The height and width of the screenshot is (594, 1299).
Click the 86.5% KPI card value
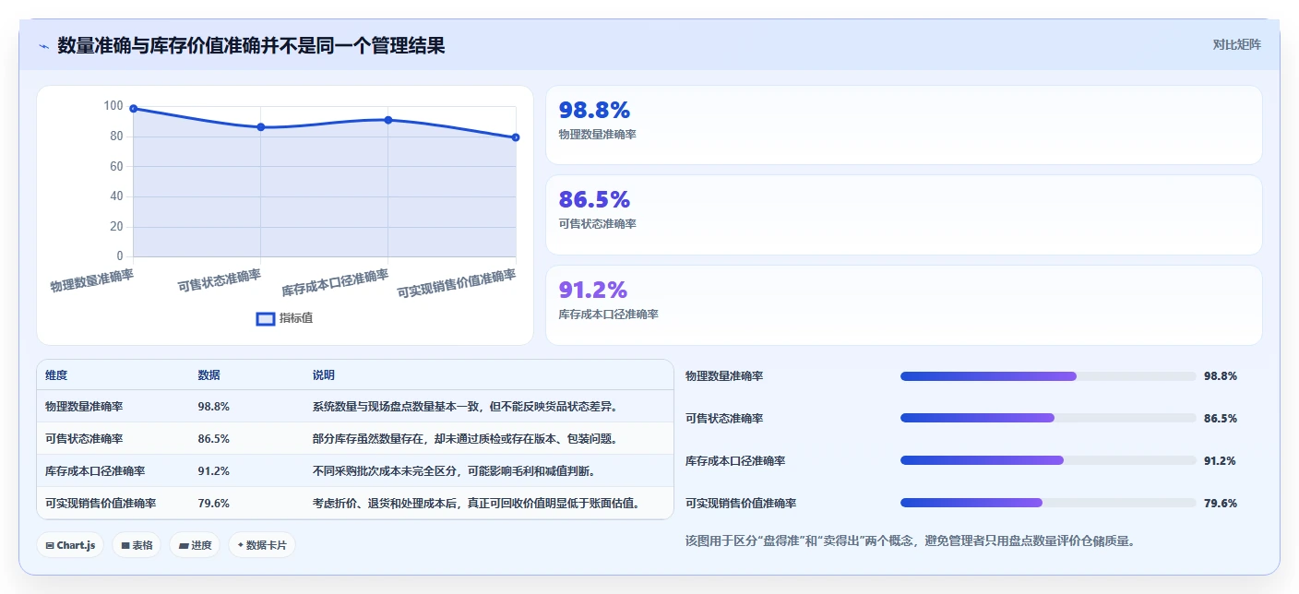coord(594,199)
